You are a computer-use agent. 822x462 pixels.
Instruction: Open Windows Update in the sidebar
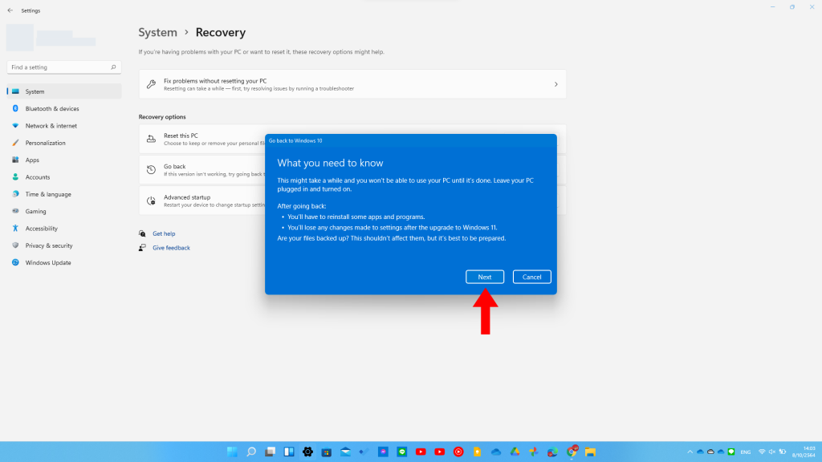point(64,262)
